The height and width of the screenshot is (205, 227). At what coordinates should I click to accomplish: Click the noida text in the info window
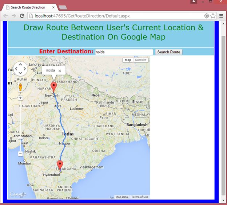[50, 70]
